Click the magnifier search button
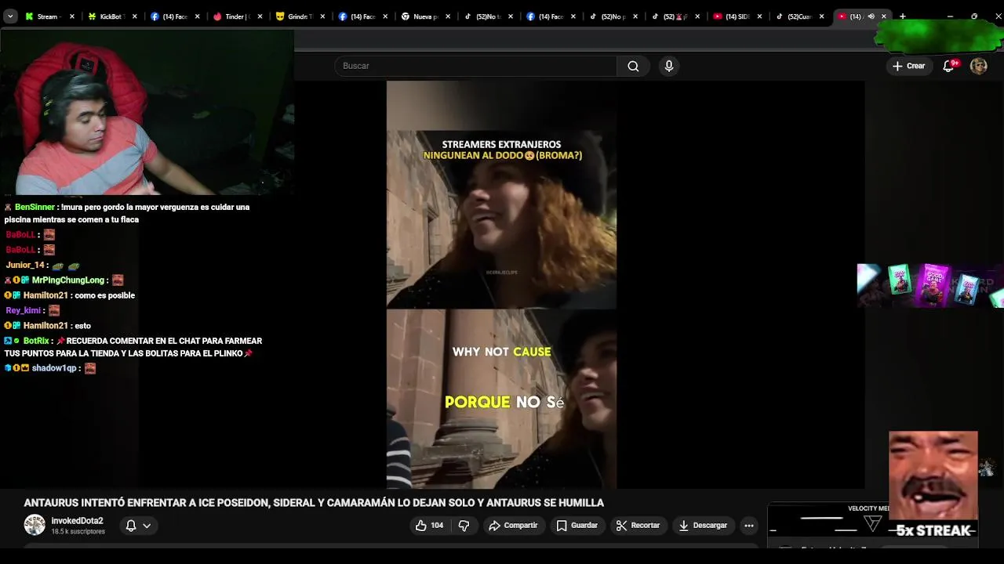 tap(633, 66)
